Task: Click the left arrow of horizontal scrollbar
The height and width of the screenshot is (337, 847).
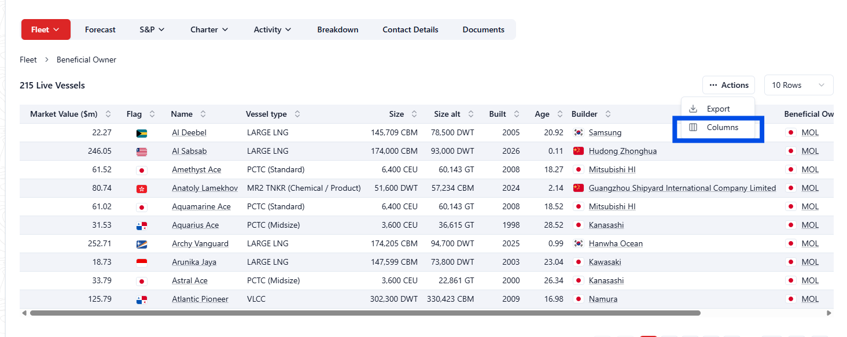Action: point(24,313)
